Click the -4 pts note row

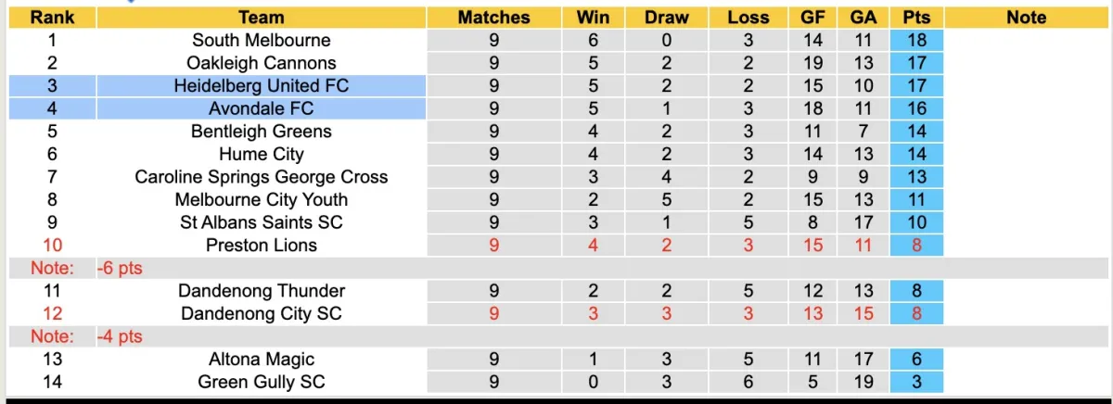point(121,336)
